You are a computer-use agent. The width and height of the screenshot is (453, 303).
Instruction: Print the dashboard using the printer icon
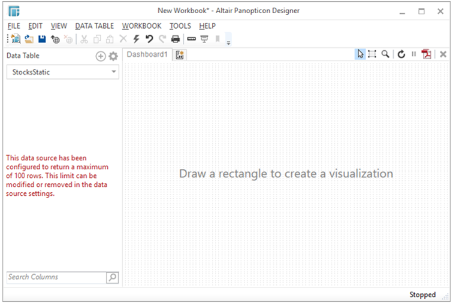176,39
